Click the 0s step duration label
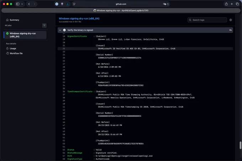242x161 pixels. point(230,30)
